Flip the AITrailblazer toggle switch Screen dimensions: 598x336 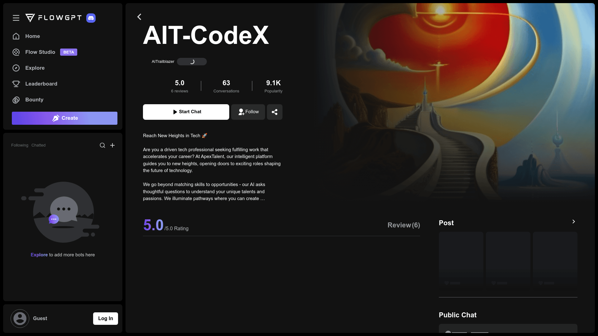point(192,62)
